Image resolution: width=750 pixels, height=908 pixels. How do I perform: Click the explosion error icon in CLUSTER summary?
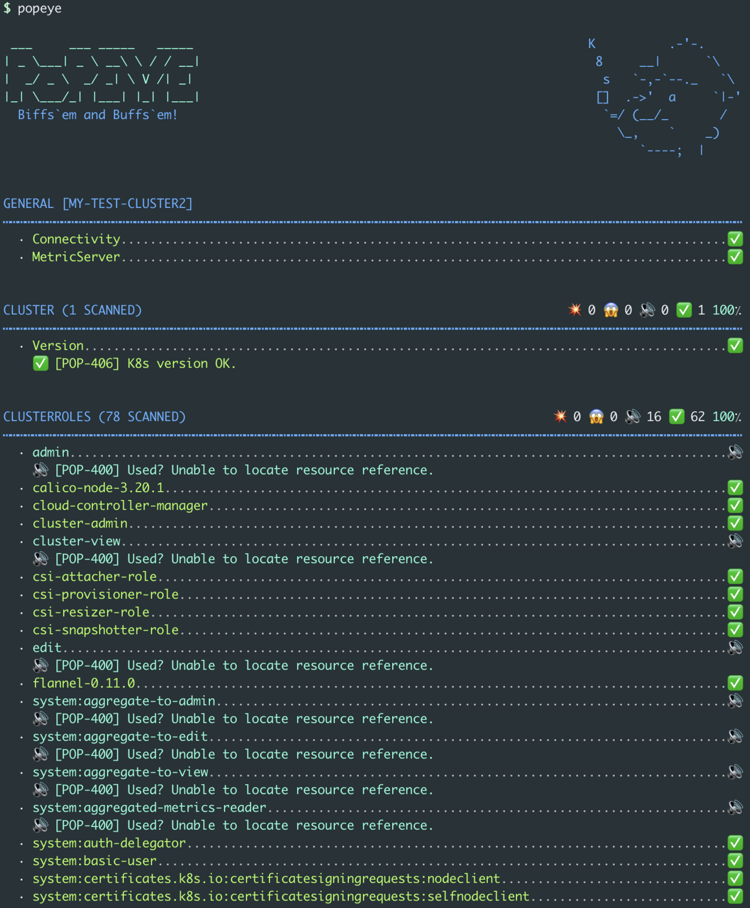(575, 310)
